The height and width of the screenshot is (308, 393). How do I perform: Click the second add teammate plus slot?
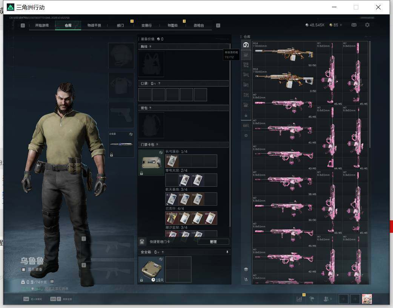(355, 299)
